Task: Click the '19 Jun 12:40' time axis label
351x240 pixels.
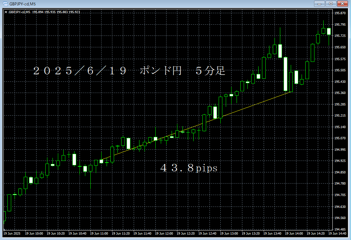Action: [x=207, y=234]
